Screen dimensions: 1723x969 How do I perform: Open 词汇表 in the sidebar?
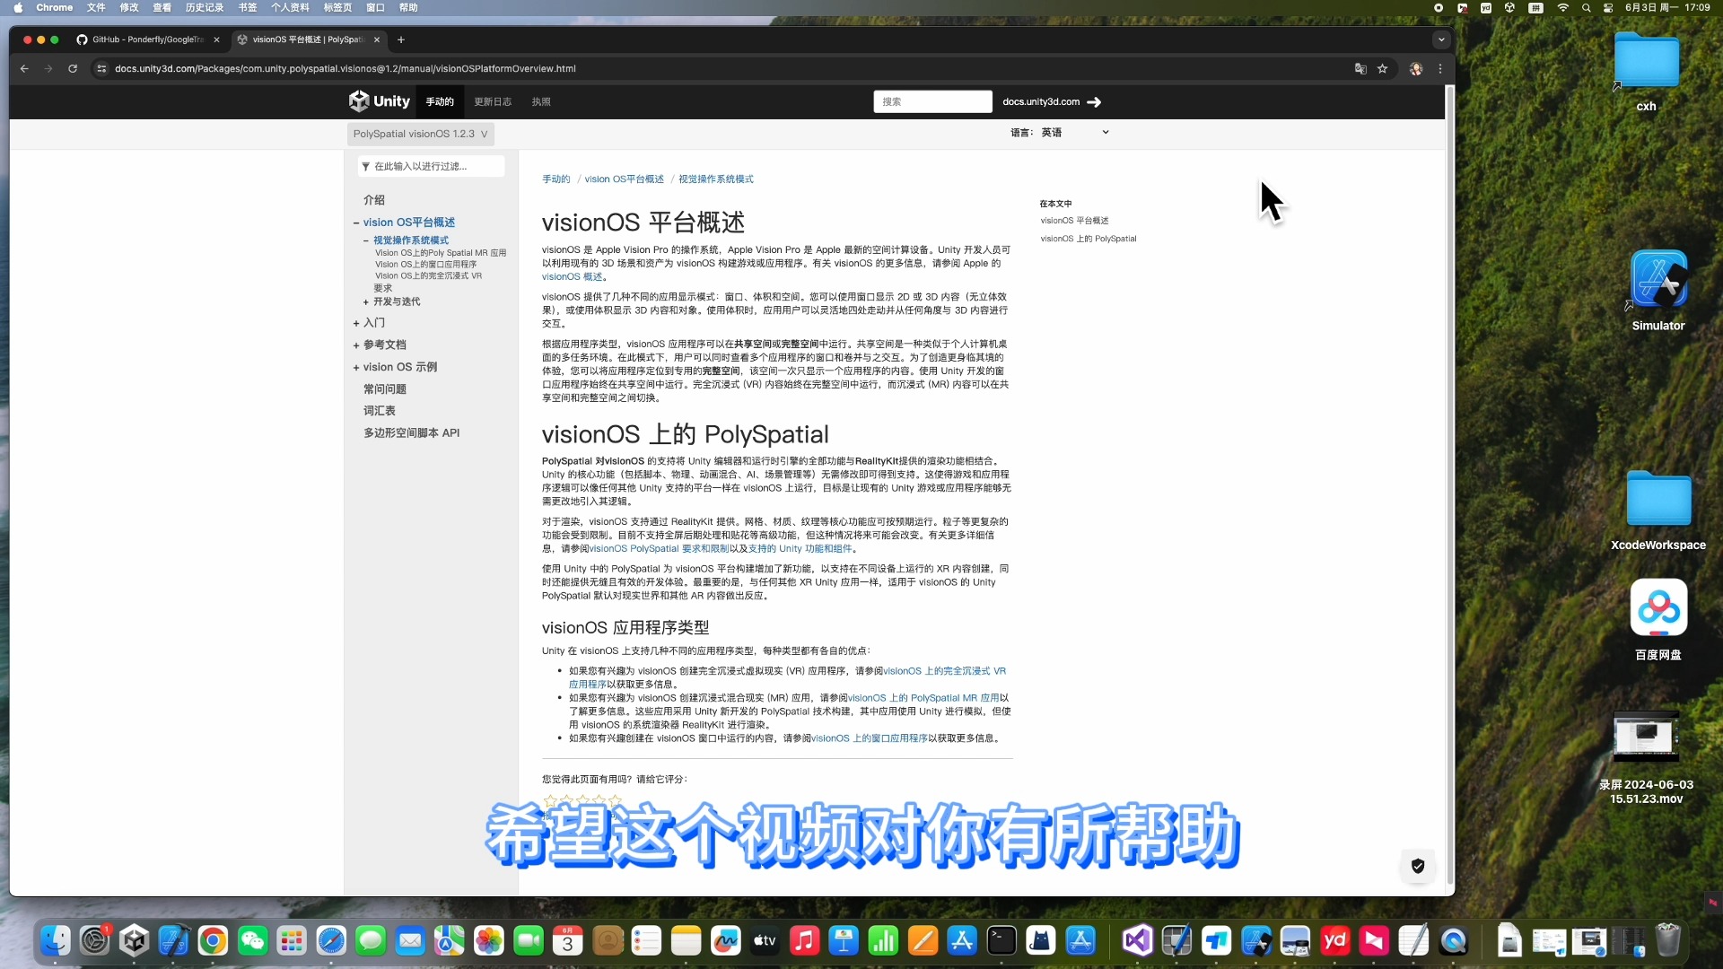[380, 411]
